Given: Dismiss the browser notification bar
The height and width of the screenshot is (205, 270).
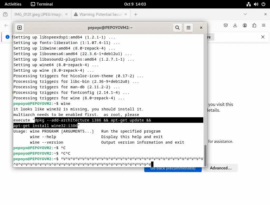Looking at the screenshot, I should (x=263, y=37).
